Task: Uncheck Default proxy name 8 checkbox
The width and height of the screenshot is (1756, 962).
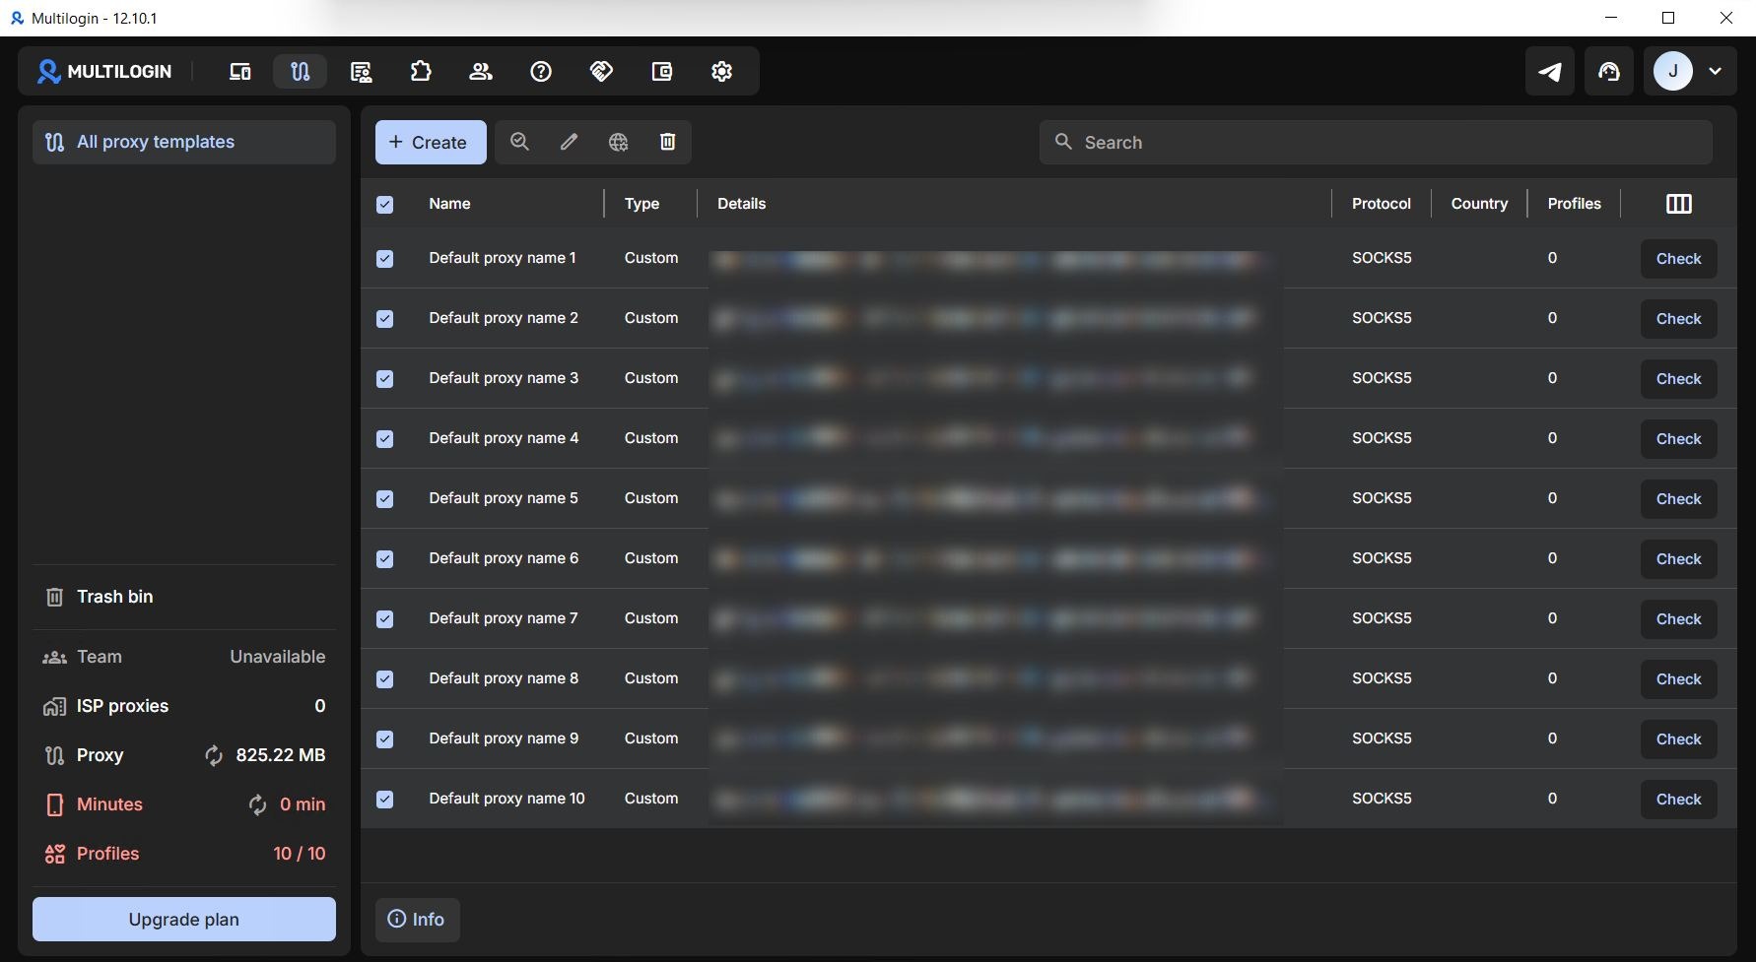Action: pyautogui.click(x=385, y=678)
